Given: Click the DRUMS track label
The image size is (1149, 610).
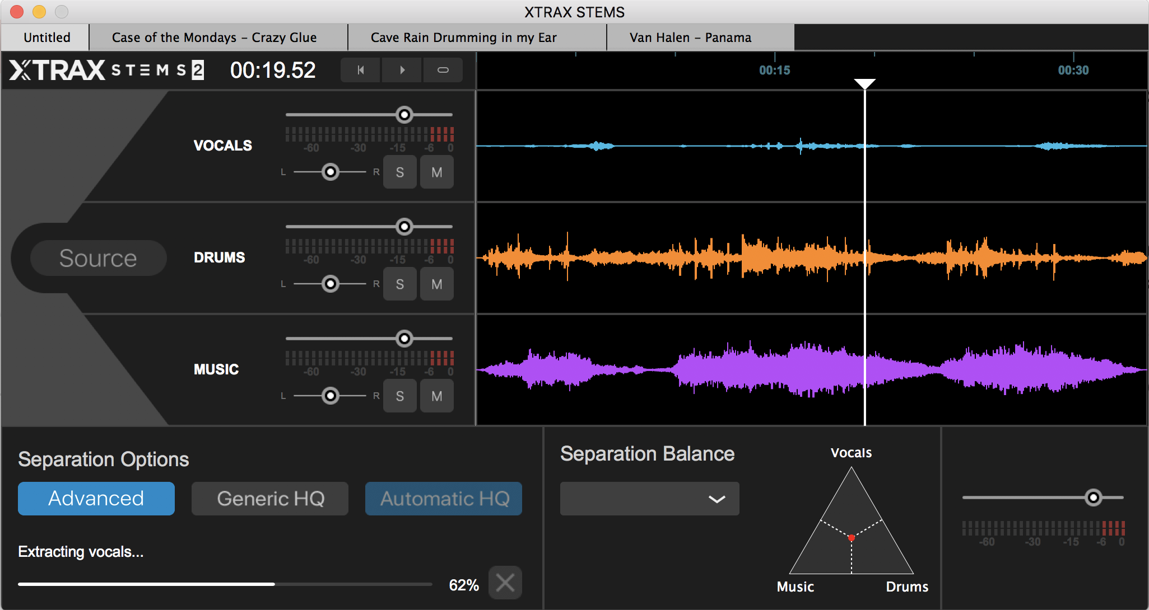Looking at the screenshot, I should pyautogui.click(x=220, y=257).
